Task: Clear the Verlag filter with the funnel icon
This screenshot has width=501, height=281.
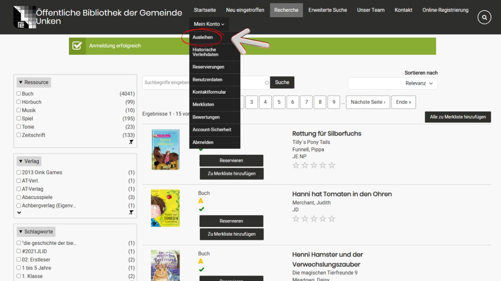Action: (x=131, y=213)
